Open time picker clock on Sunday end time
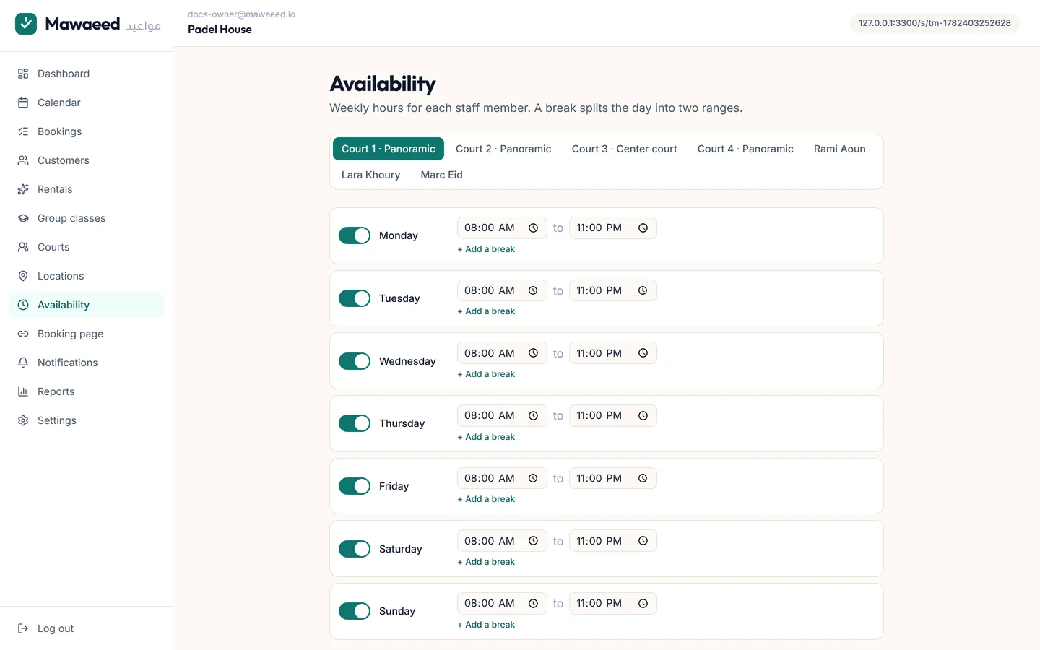This screenshot has height=650, width=1040. 643,603
